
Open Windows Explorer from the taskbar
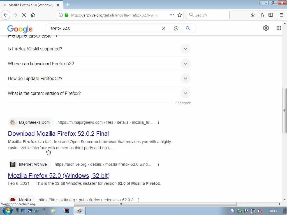[54, 211]
